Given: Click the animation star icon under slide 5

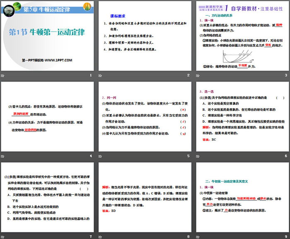Looking at the screenshot, I should point(101,156).
